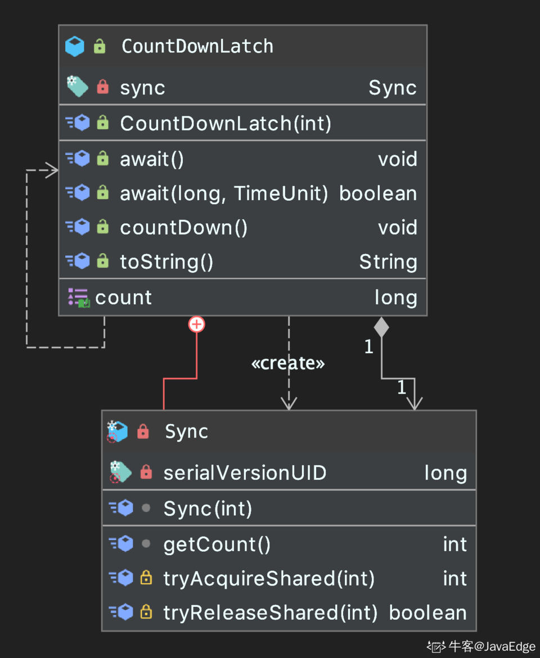Click the «create» dependency label
The height and width of the screenshot is (658, 540).
tap(288, 363)
